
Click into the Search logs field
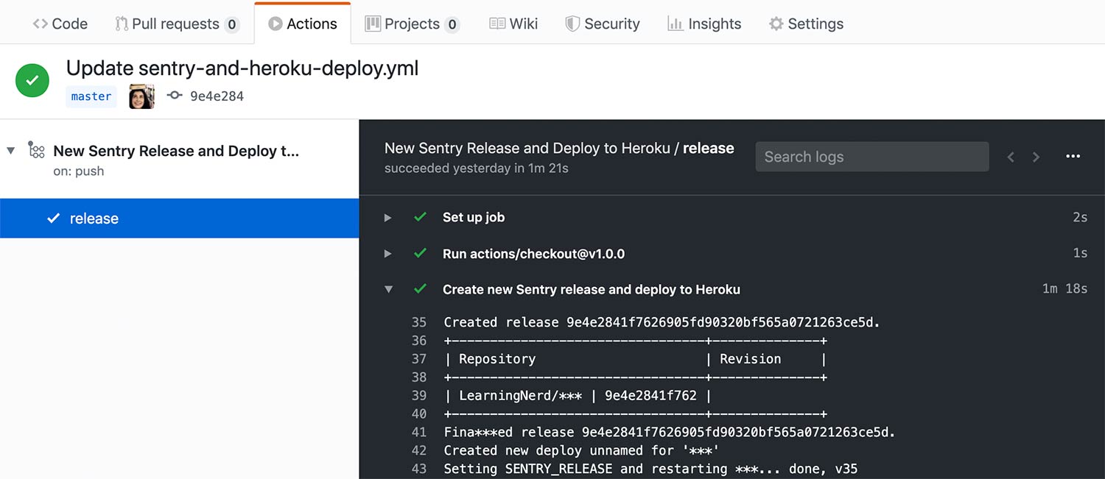click(871, 157)
